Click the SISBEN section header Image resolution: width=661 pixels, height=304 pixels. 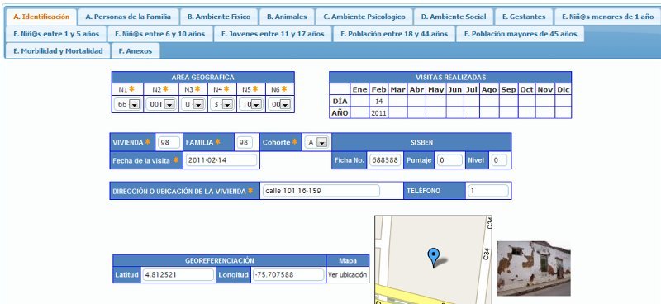pyautogui.click(x=421, y=143)
